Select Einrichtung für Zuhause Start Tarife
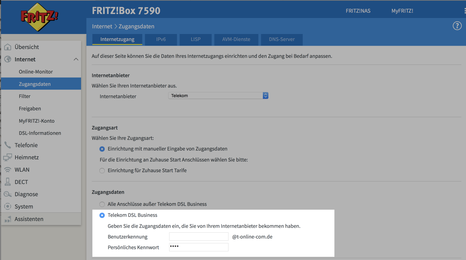The image size is (466, 260). coord(102,171)
